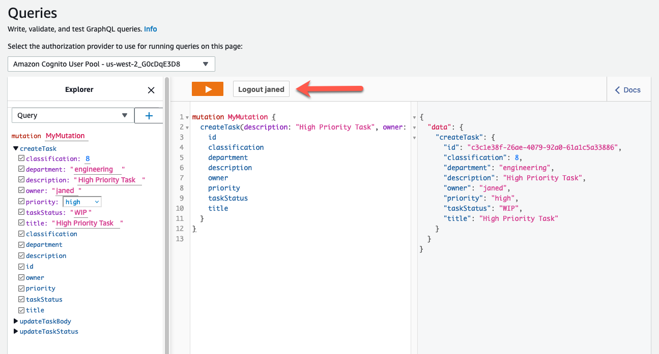
Task: Edit the classification value 8 in Explorer
Action: (x=88, y=158)
